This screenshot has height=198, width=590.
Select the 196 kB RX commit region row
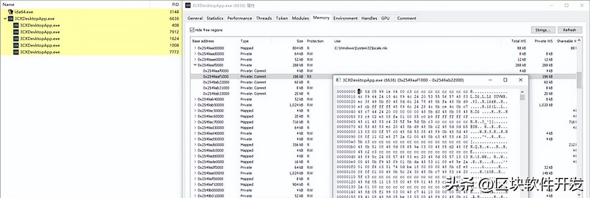point(383,76)
